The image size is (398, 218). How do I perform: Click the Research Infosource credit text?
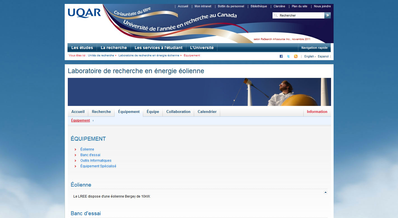click(282, 39)
